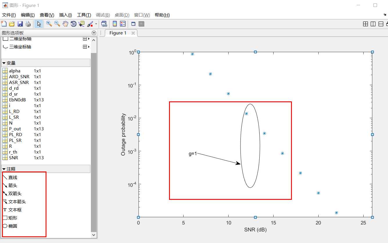Open the 插入(I) menu
Image resolution: width=388 pixels, height=243 pixels.
click(66, 15)
